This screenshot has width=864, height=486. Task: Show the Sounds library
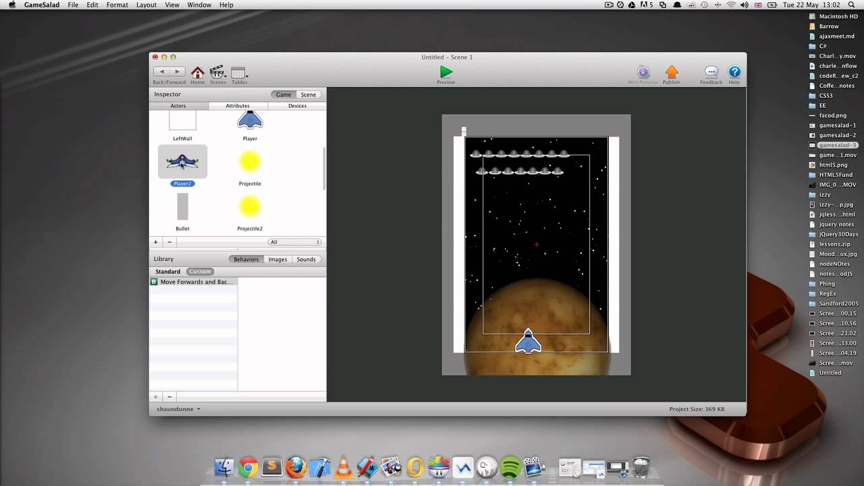pos(306,259)
